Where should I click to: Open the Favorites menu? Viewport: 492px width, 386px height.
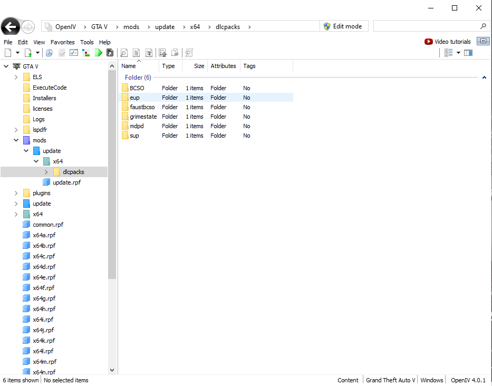click(63, 42)
